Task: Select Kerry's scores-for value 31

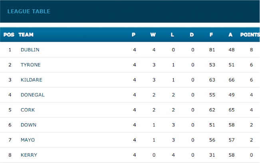Action: tap(212, 155)
